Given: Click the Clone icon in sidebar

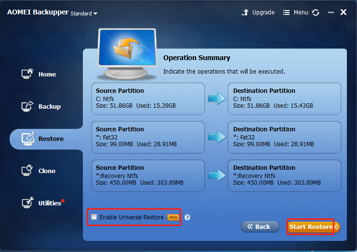Looking at the screenshot, I should click(x=27, y=170).
